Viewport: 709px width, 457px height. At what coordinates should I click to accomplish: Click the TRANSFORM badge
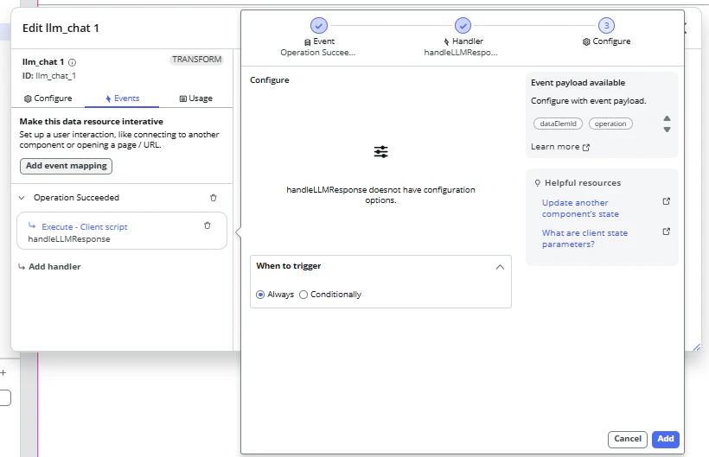(x=196, y=60)
